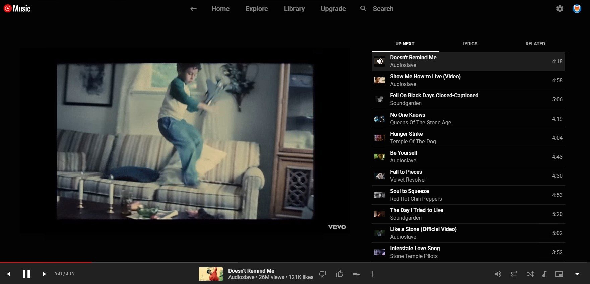Play Be Yourself from queue
590x284 pixels.
pos(468,157)
